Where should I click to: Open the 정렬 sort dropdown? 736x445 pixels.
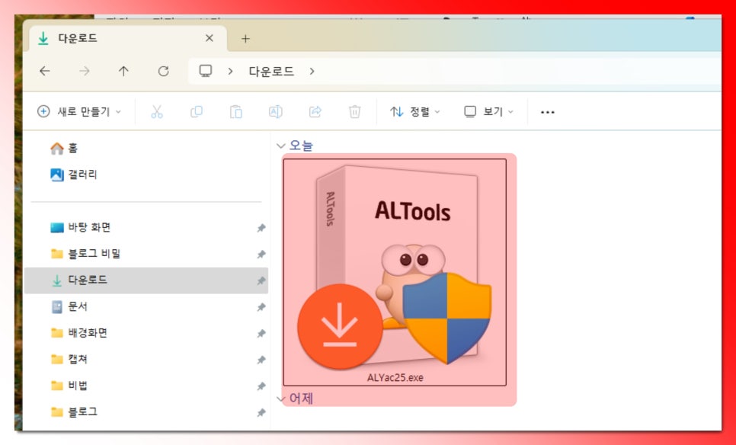point(415,112)
